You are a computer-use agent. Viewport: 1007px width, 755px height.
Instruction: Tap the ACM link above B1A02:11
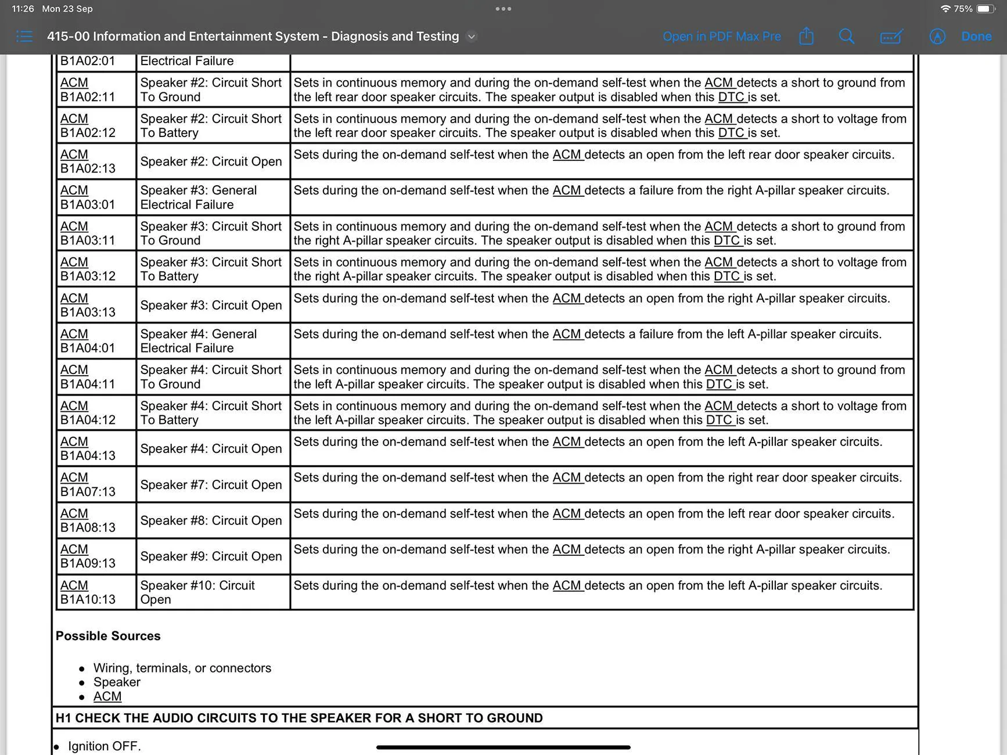click(x=74, y=83)
